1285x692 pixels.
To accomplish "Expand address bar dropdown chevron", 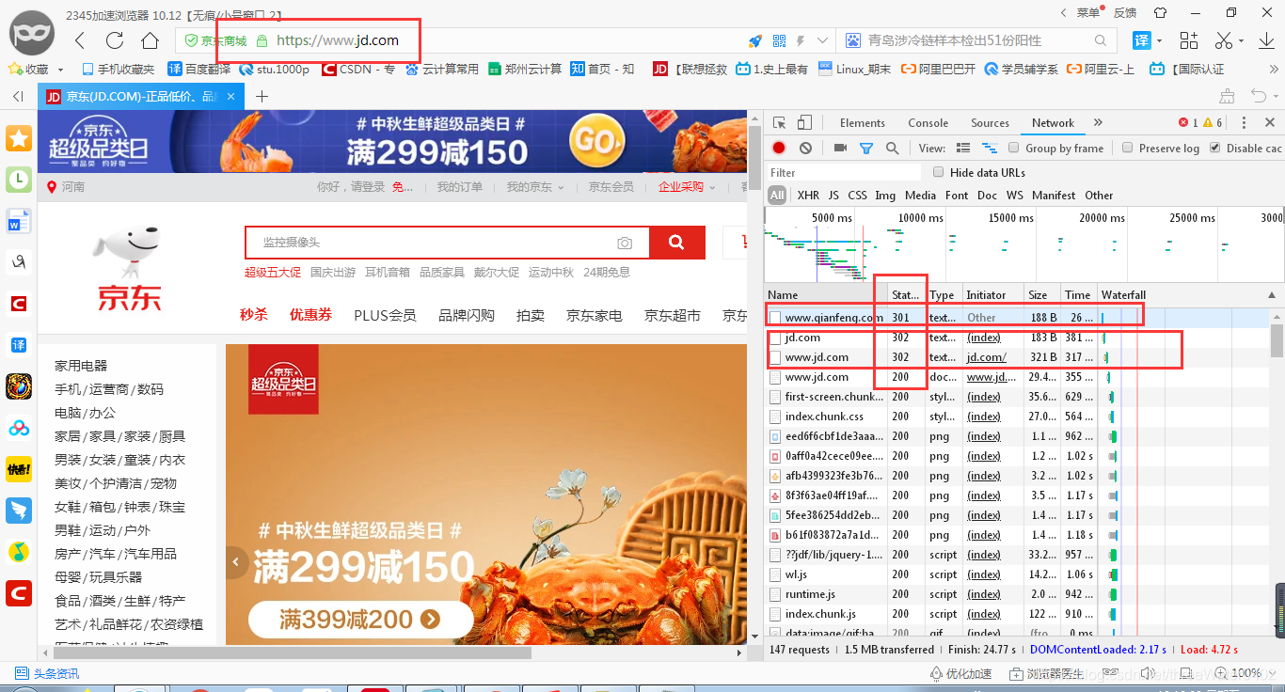I will click(x=823, y=40).
